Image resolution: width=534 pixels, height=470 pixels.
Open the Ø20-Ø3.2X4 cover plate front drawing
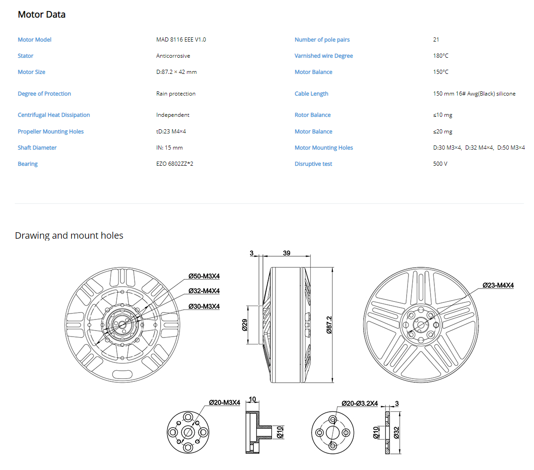333,433
